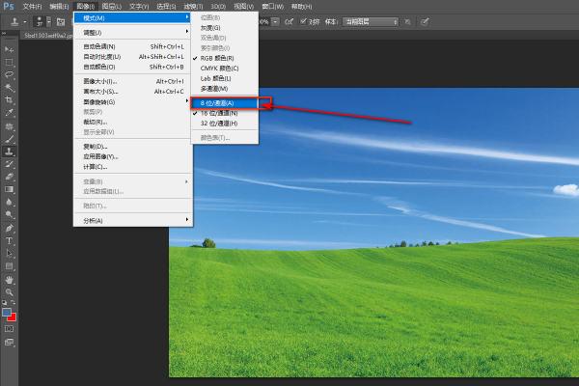Select the Move tool
The width and height of the screenshot is (579, 386).
pos(9,49)
